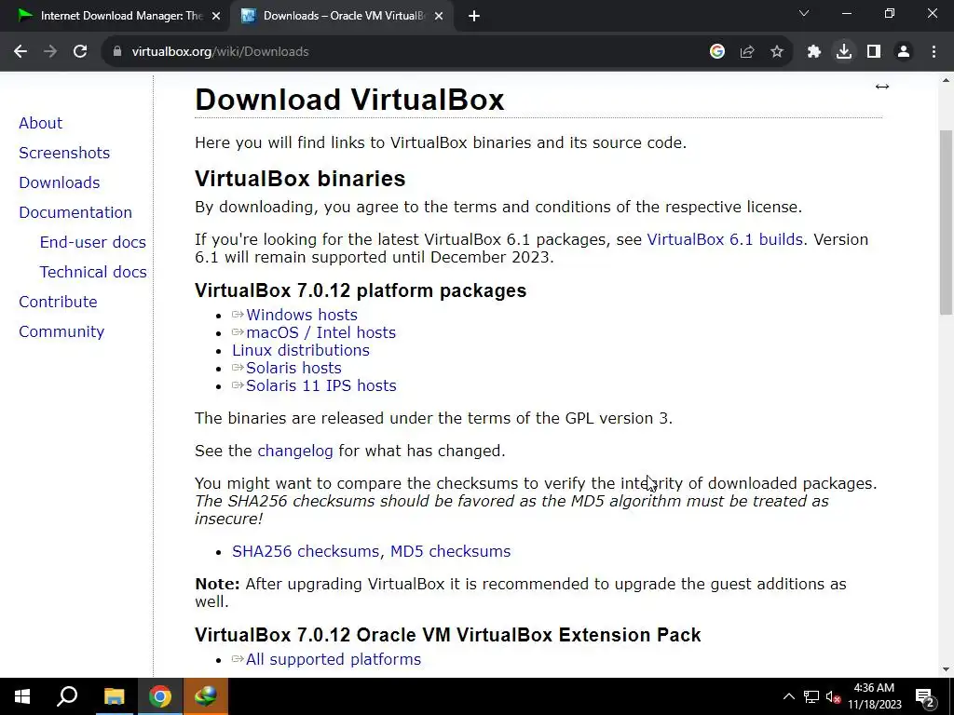Click the scrollbar up arrow
954x715 pixels.
tap(947, 80)
